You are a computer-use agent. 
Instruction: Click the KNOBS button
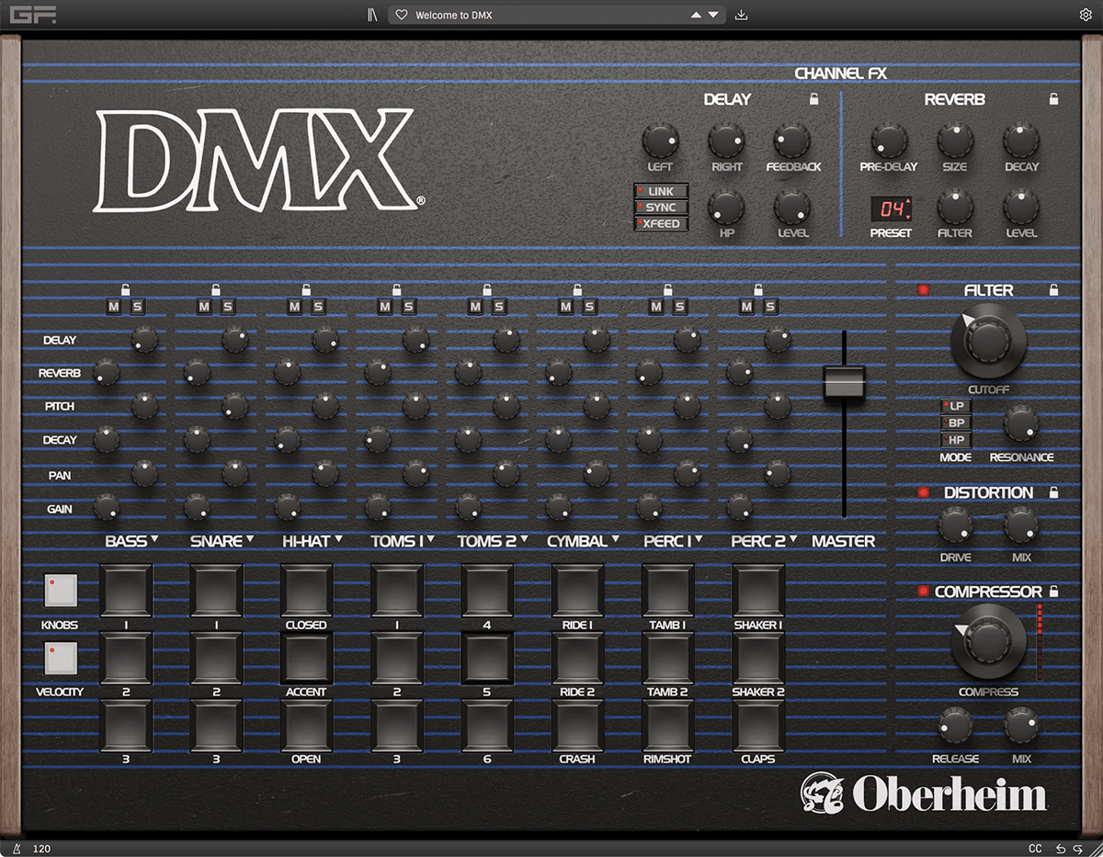pos(59,592)
